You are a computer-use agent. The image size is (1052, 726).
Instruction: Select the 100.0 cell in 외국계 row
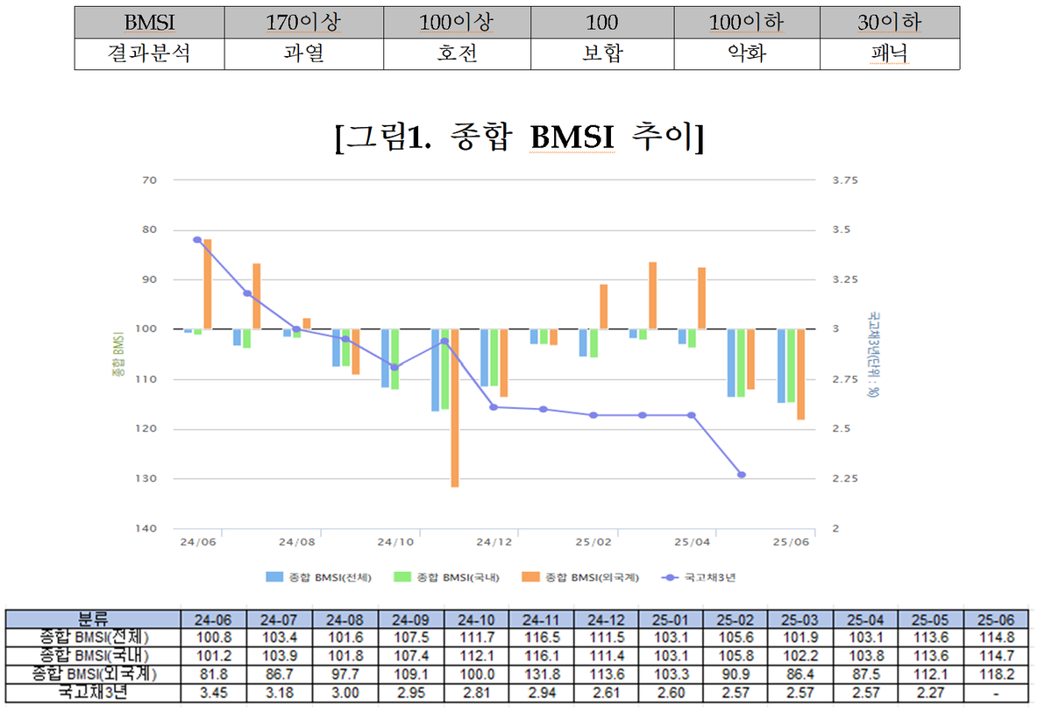coord(474,674)
